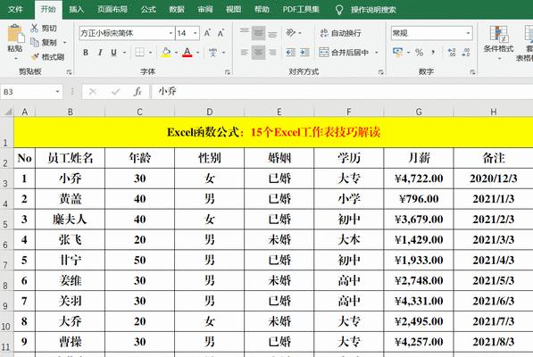The image size is (533, 357).
Task: Toggle Bold formatting
Action: click(86, 53)
